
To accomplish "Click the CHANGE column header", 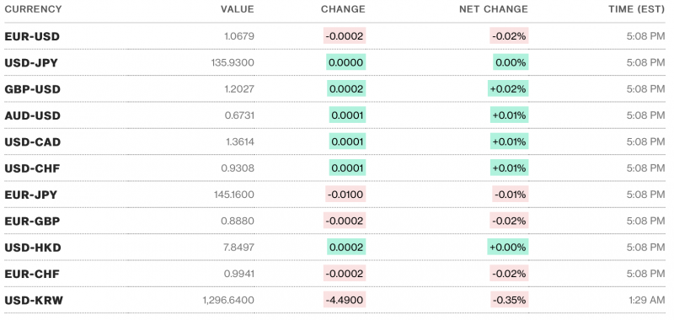I will (343, 9).
